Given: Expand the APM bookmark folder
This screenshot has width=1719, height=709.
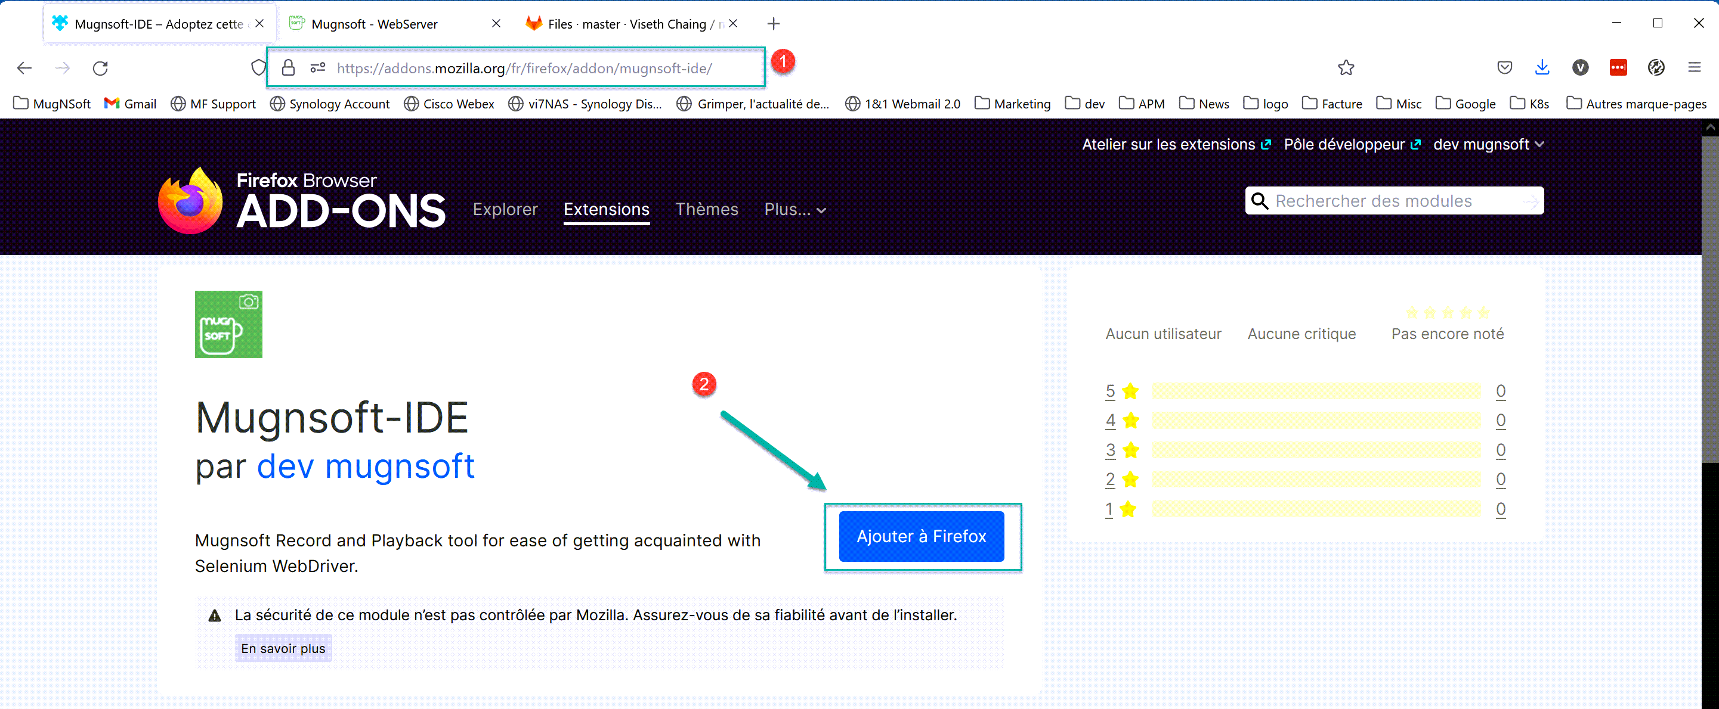Looking at the screenshot, I should point(1142,104).
